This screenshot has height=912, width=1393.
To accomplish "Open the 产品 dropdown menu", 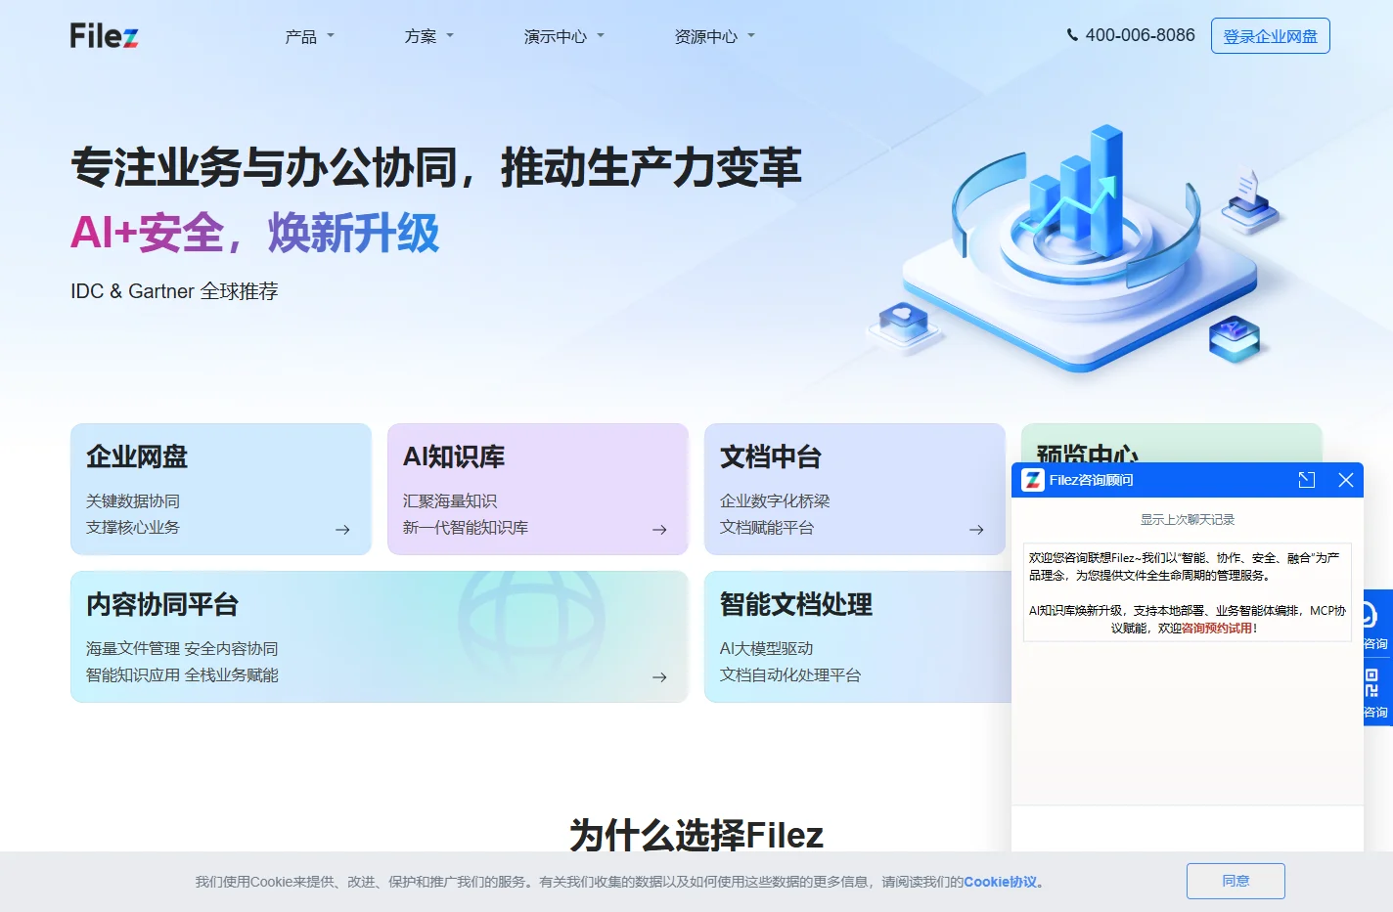I will 309,36.
